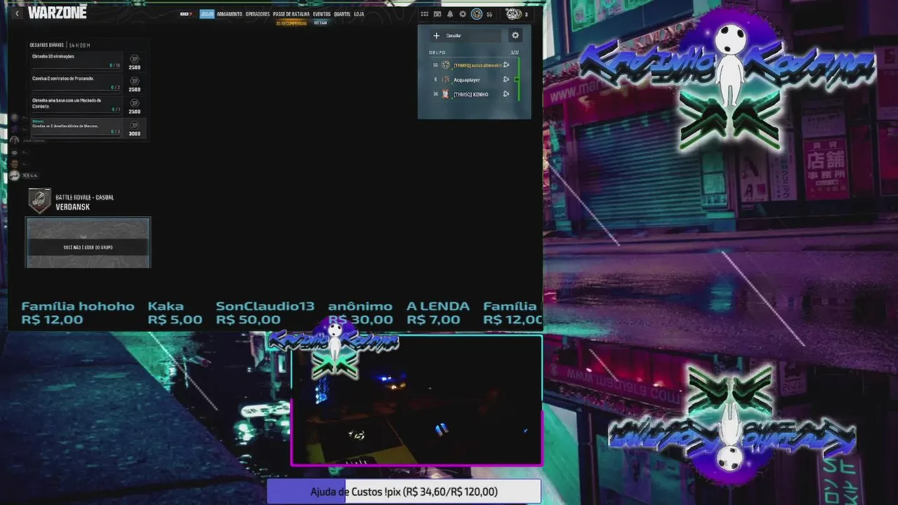This screenshot has height=505, width=898.
Task: Click the webcam overlay frame
Action: (x=416, y=400)
